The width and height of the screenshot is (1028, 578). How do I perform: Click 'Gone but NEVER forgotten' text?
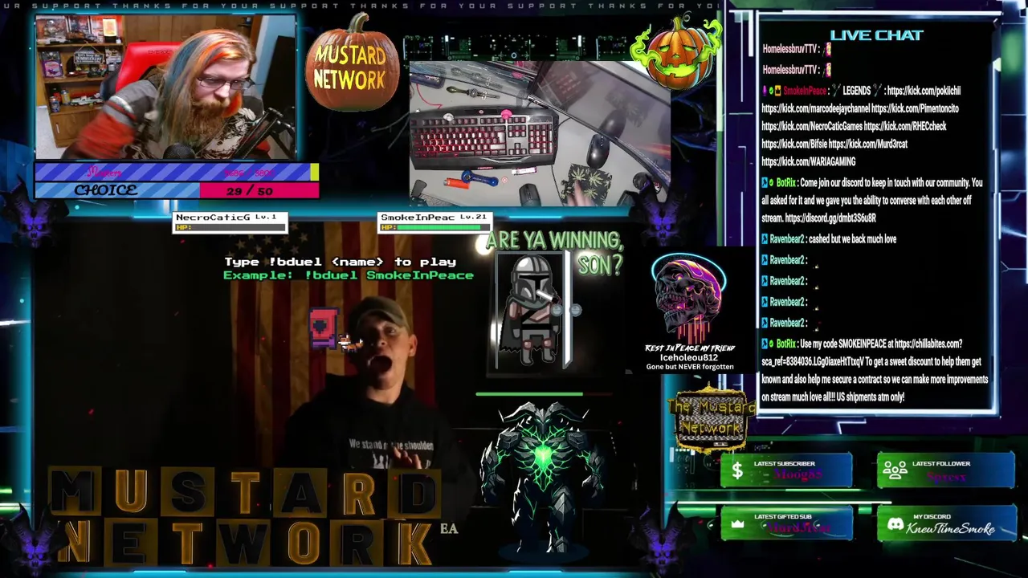click(x=690, y=367)
